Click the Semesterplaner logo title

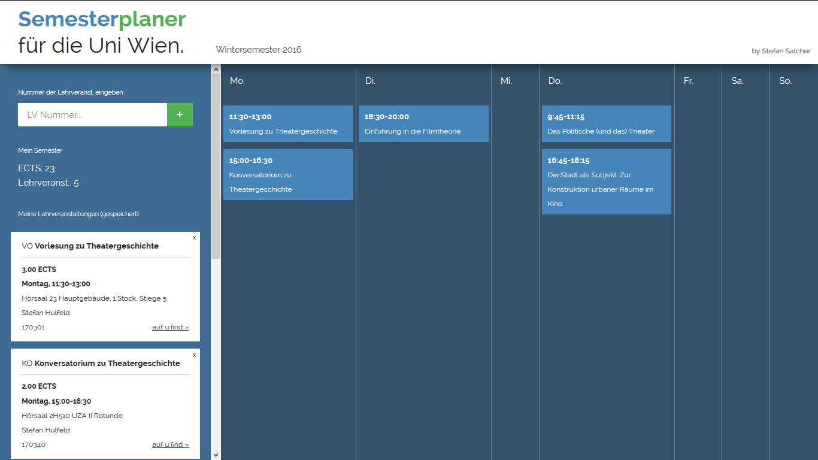pyautogui.click(x=102, y=20)
